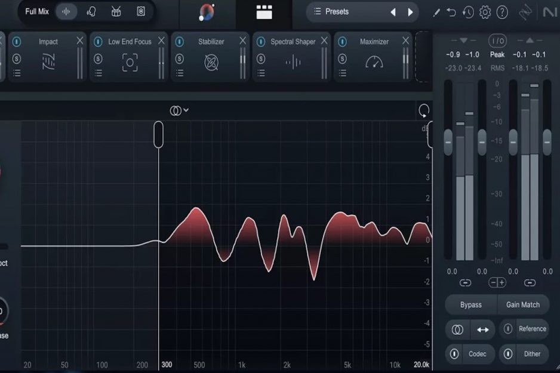Screen dimensions: 560x373
Task: Open the Low End Focus module
Action: [128, 41]
